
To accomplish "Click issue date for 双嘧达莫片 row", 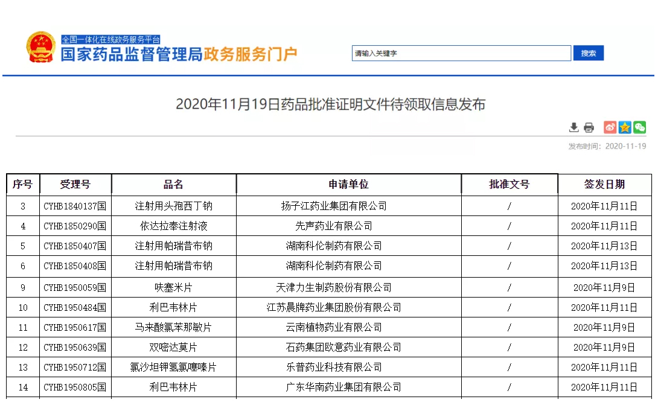I will [604, 348].
